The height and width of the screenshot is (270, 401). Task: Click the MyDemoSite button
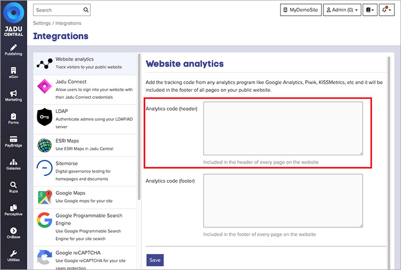pos(301,10)
